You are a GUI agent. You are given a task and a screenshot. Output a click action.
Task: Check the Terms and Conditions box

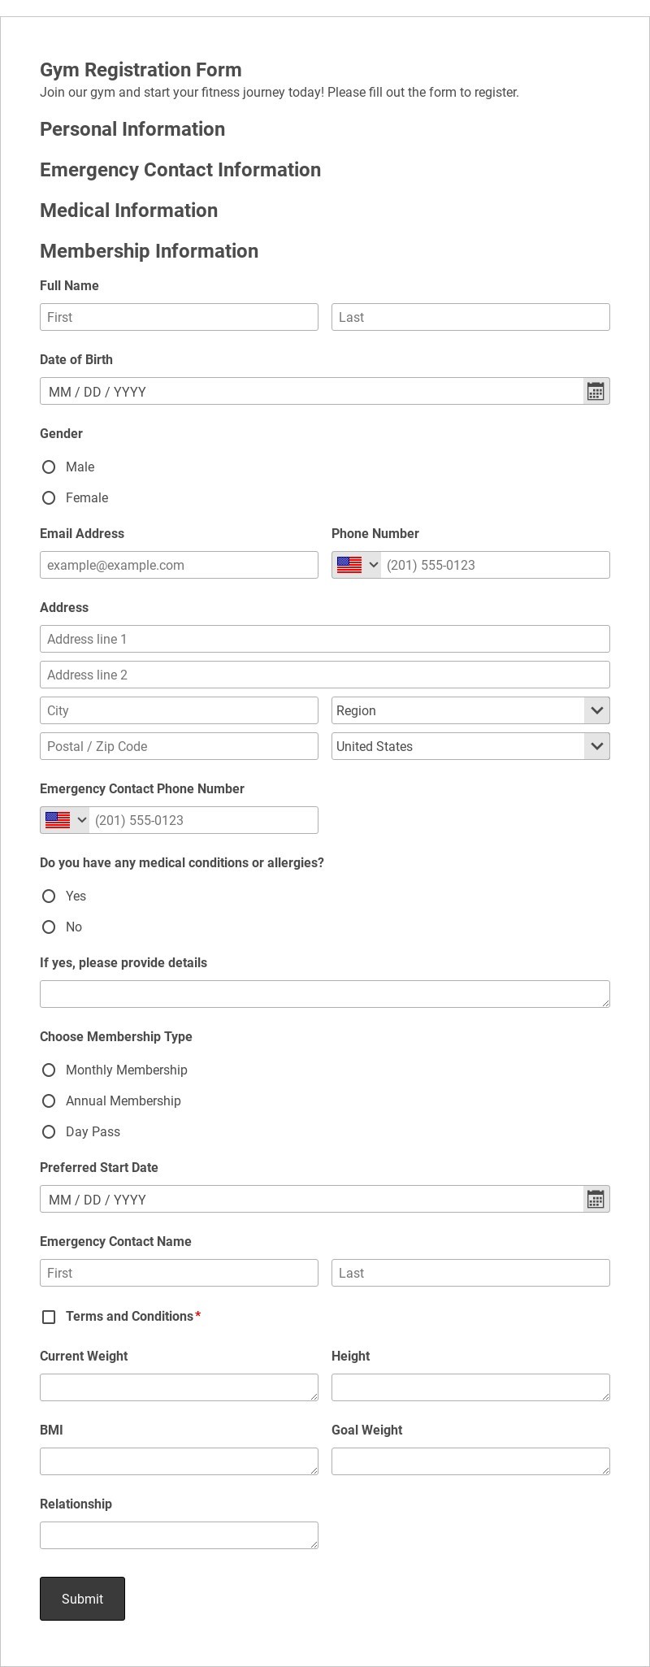(x=49, y=1317)
